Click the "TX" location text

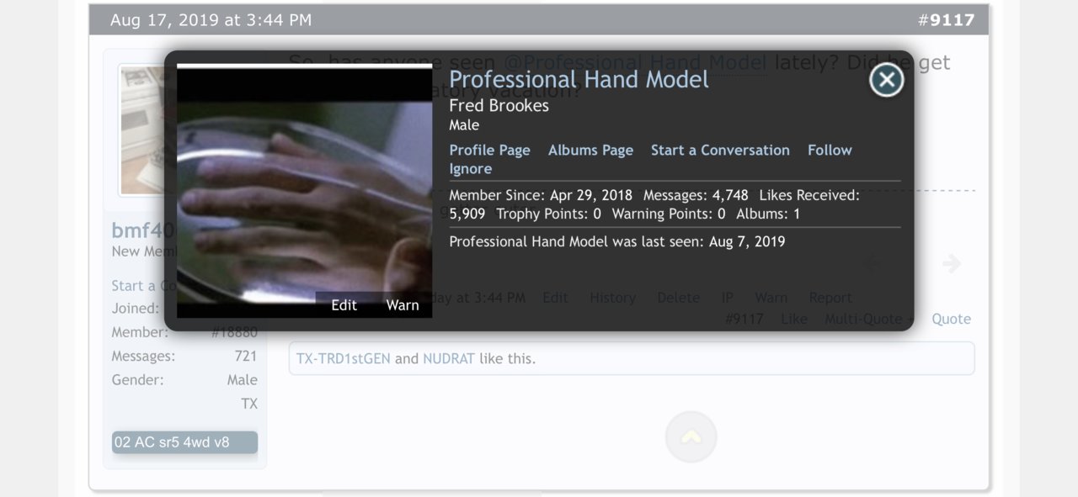coord(249,404)
